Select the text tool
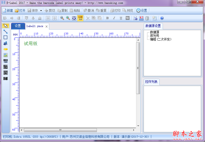Image resolution: width=205 pixels, height=142 pixels. coord(6,43)
